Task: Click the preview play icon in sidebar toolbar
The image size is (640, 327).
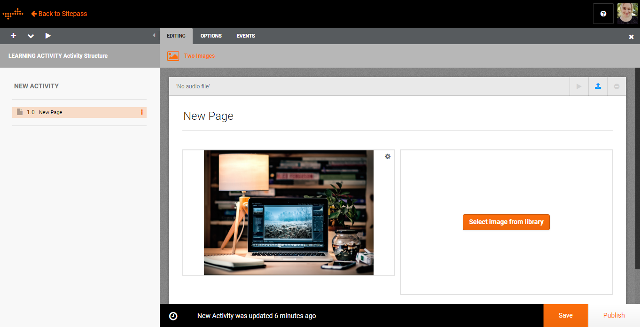Action: (x=48, y=36)
